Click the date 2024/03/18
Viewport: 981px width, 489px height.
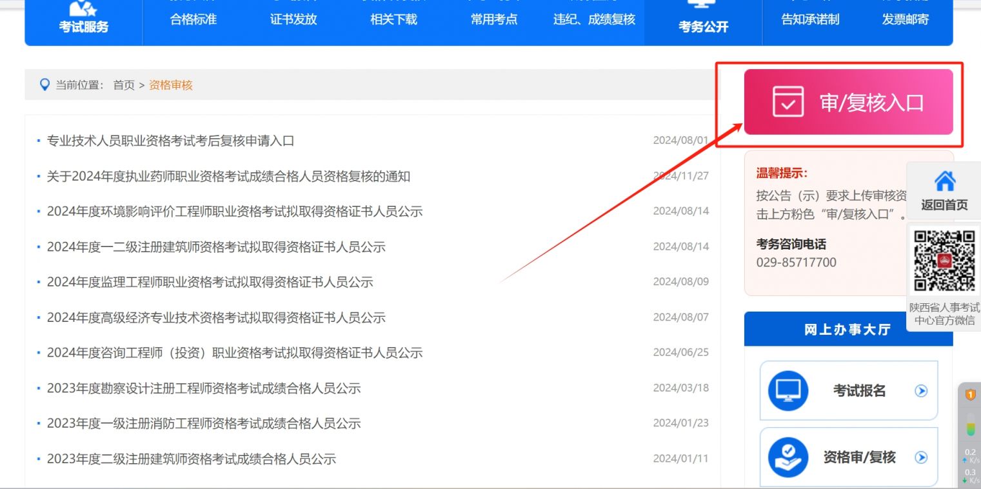[x=680, y=388]
